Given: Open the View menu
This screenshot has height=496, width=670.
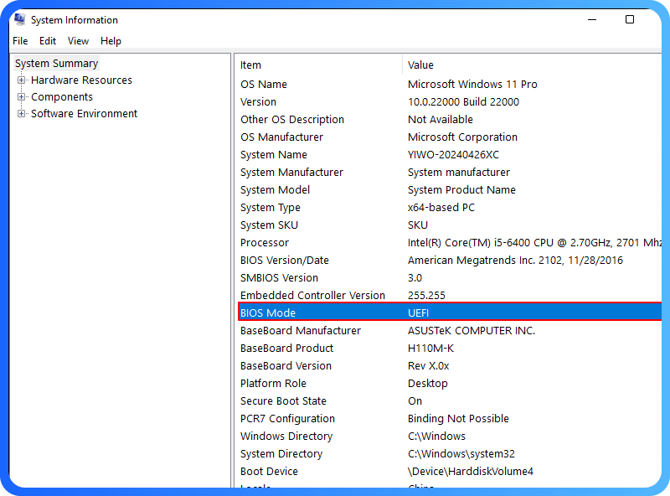Looking at the screenshot, I should (x=78, y=41).
